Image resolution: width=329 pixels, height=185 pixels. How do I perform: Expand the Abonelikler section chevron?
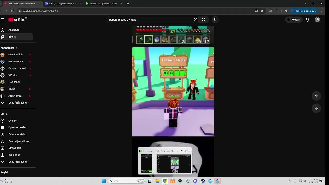(x=17, y=48)
